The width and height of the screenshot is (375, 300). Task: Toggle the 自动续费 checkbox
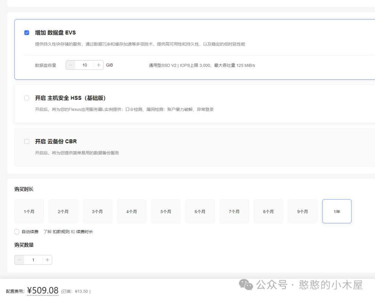(17, 232)
